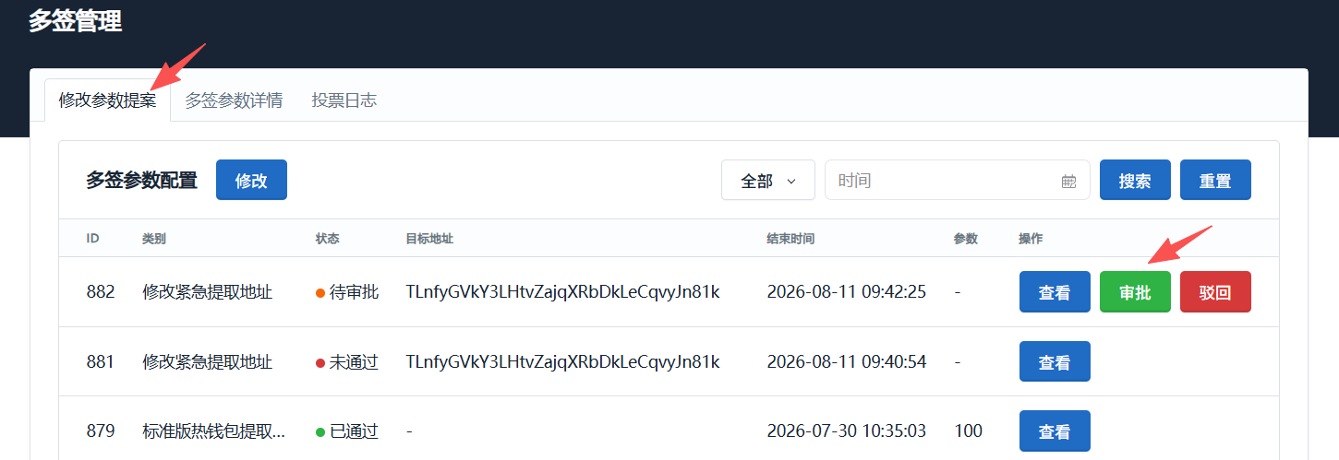Select ID cell 882

101,292
